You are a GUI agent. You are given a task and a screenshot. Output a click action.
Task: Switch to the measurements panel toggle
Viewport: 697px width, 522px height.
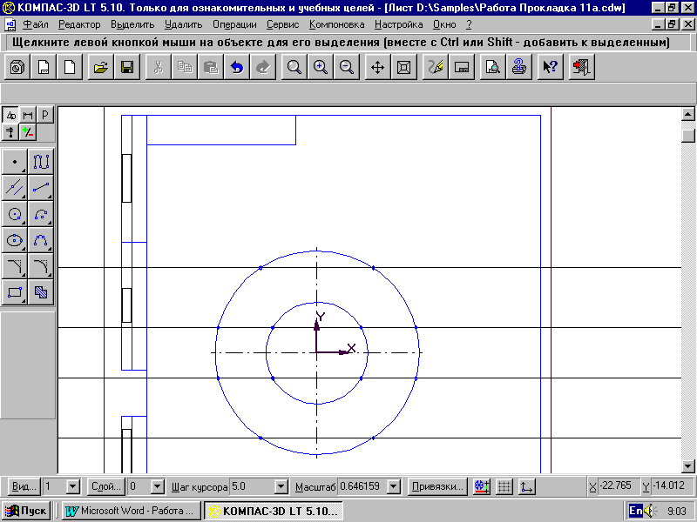click(x=28, y=132)
